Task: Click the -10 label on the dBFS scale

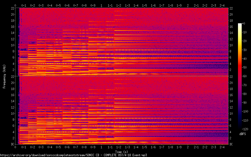Action: pos(246,33)
